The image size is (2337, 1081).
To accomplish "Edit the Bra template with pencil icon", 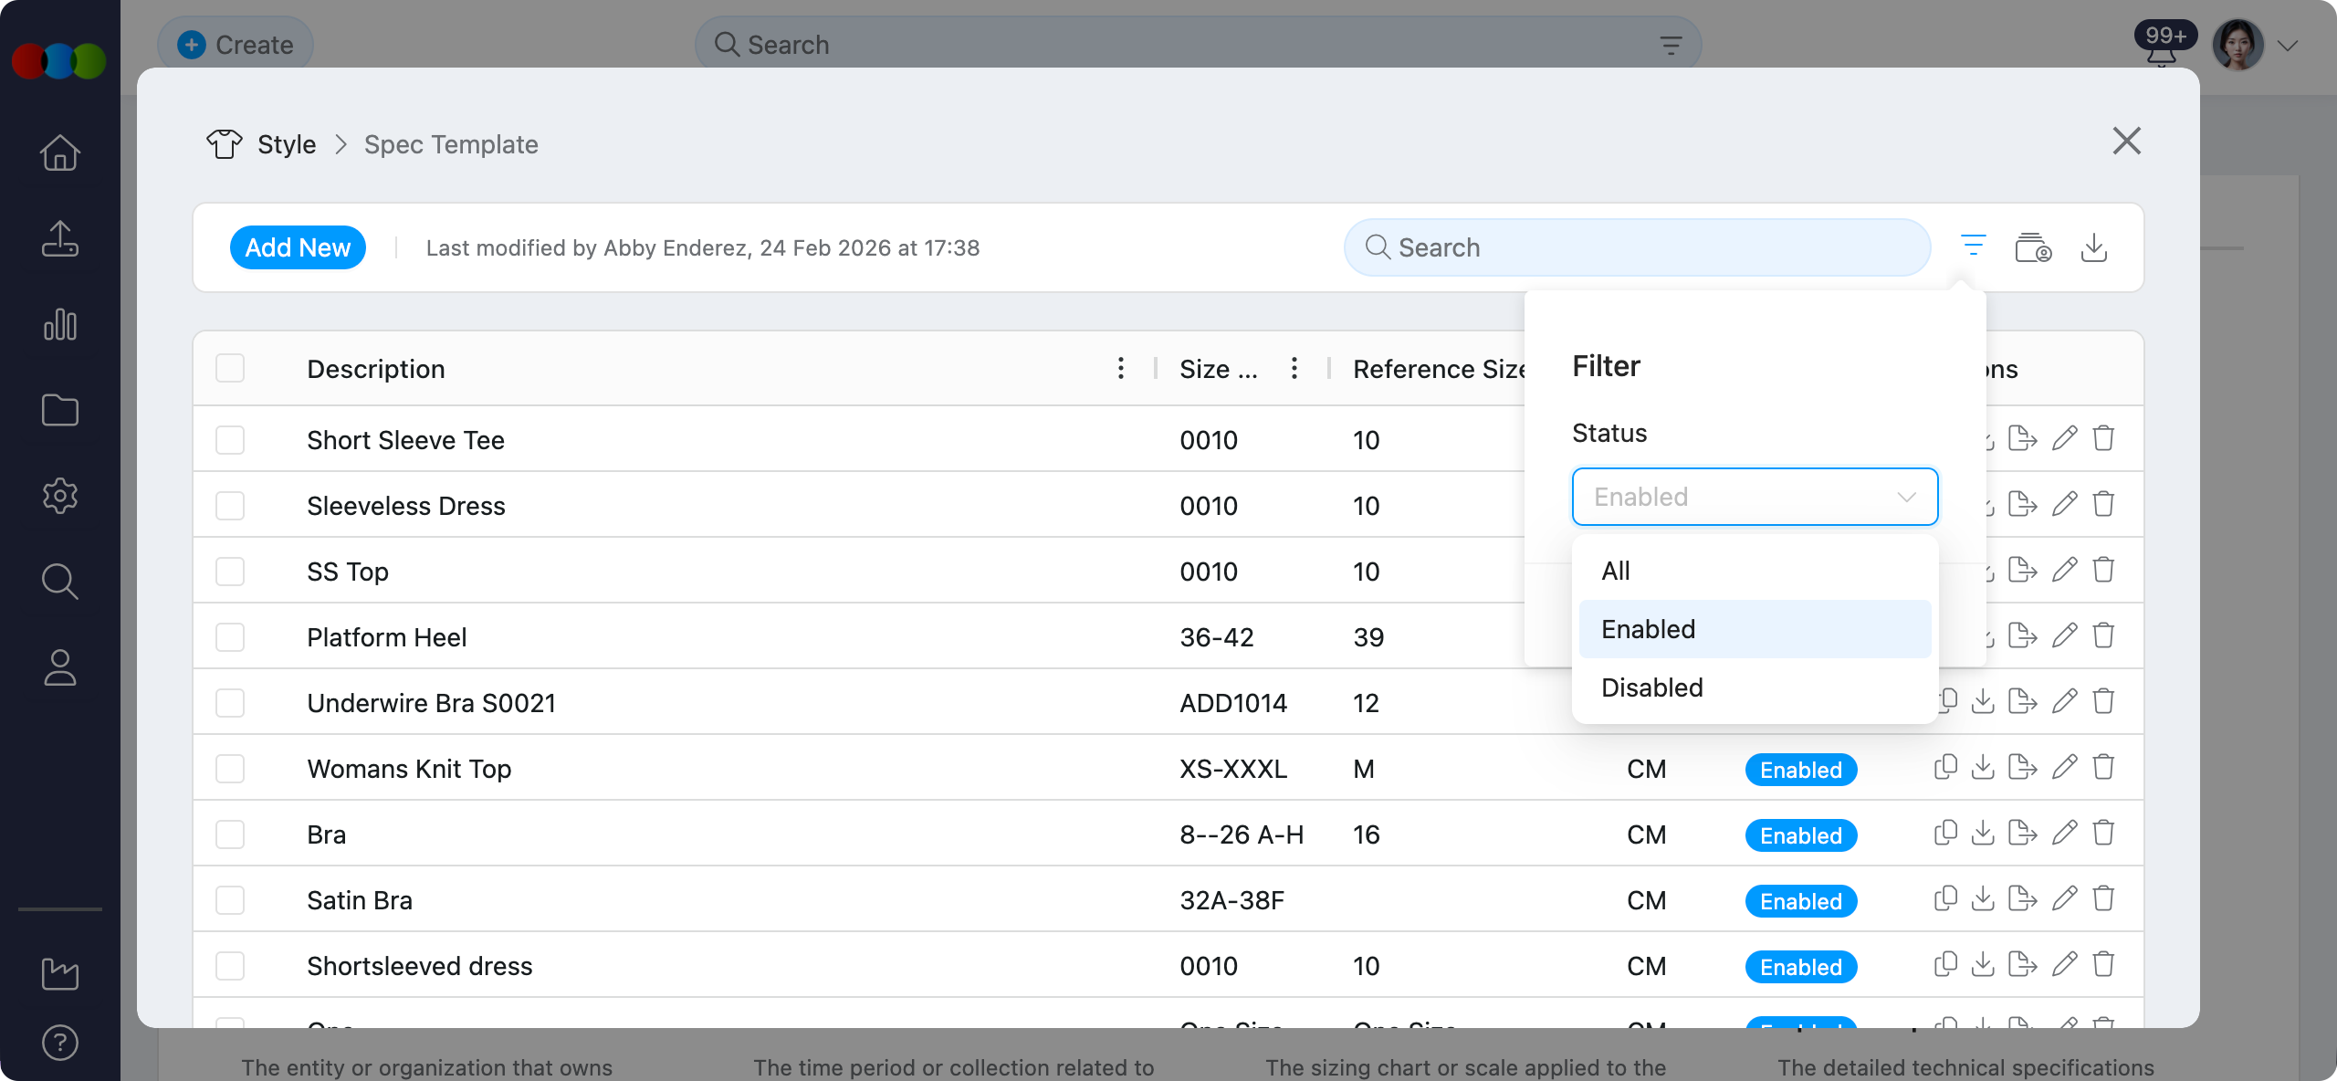I will 2064,834.
